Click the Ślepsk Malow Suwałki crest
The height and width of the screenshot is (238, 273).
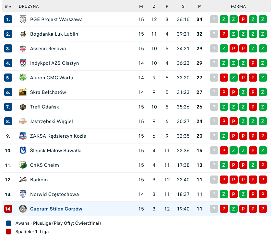click(x=23, y=151)
